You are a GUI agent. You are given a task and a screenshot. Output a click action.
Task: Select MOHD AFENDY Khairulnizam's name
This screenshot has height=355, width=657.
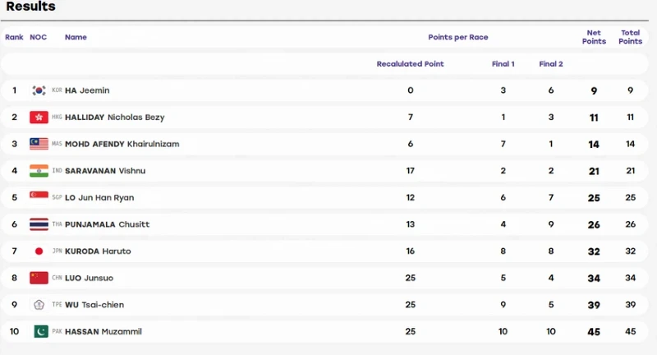pos(122,144)
